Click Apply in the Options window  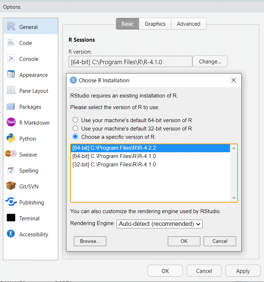243,271
